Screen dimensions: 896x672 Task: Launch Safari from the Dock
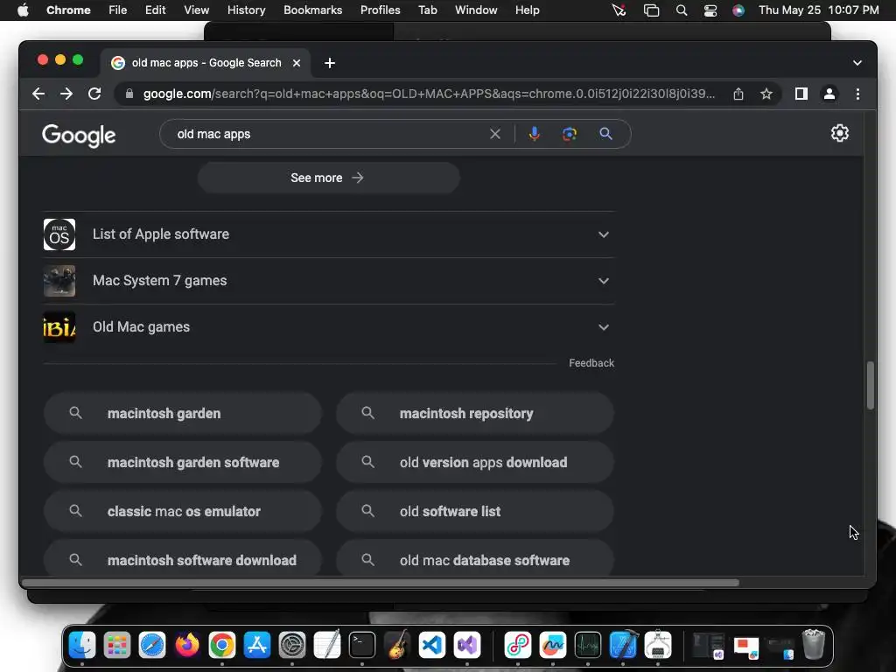point(152,645)
